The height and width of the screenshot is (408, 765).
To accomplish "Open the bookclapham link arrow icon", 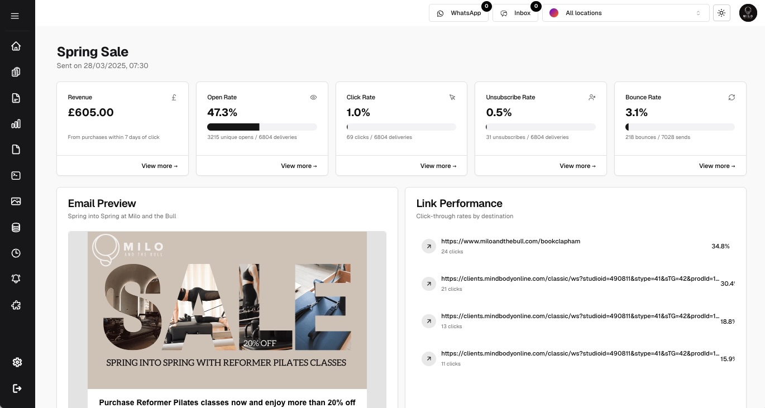I will click(x=428, y=246).
